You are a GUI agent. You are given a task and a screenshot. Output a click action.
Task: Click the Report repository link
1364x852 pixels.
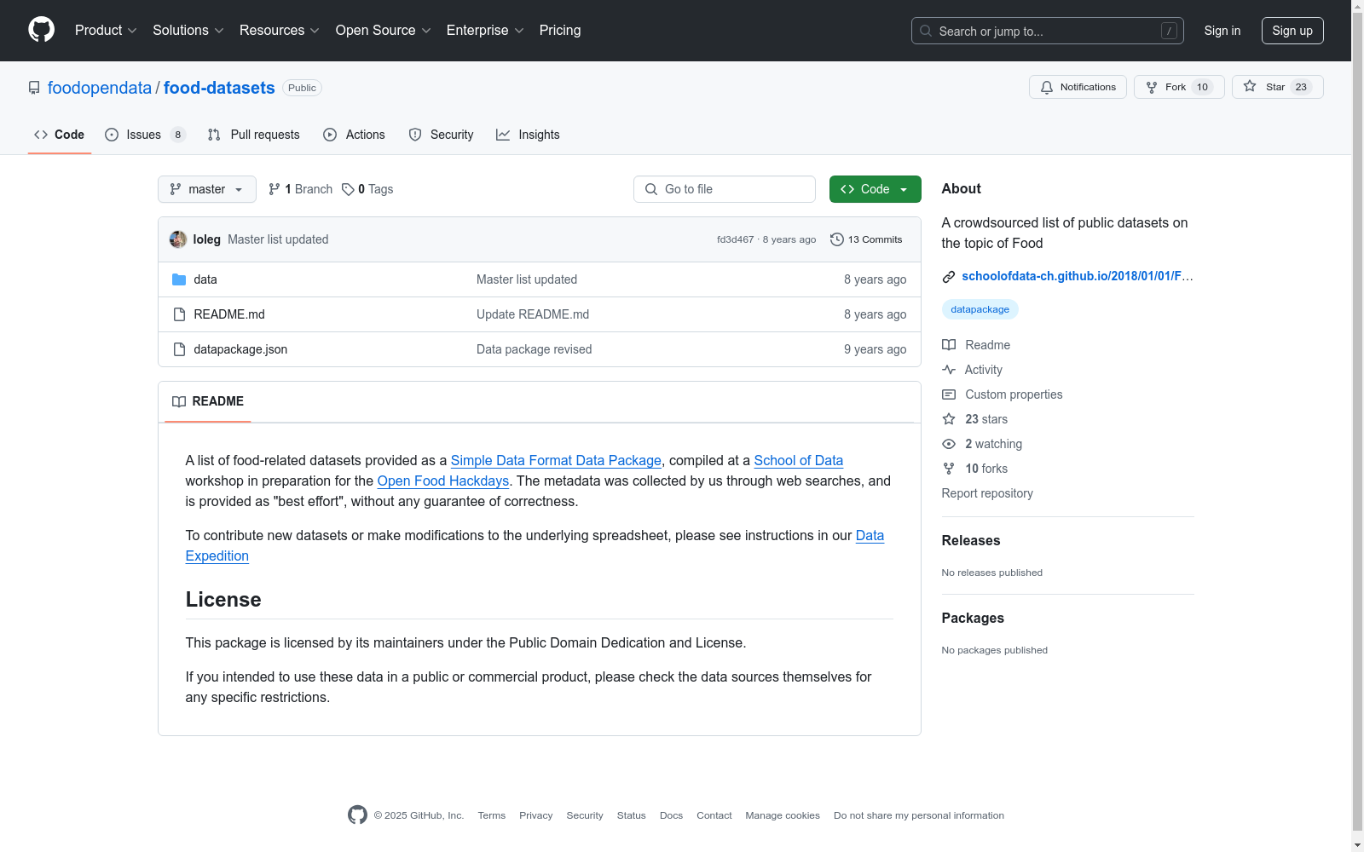click(987, 493)
